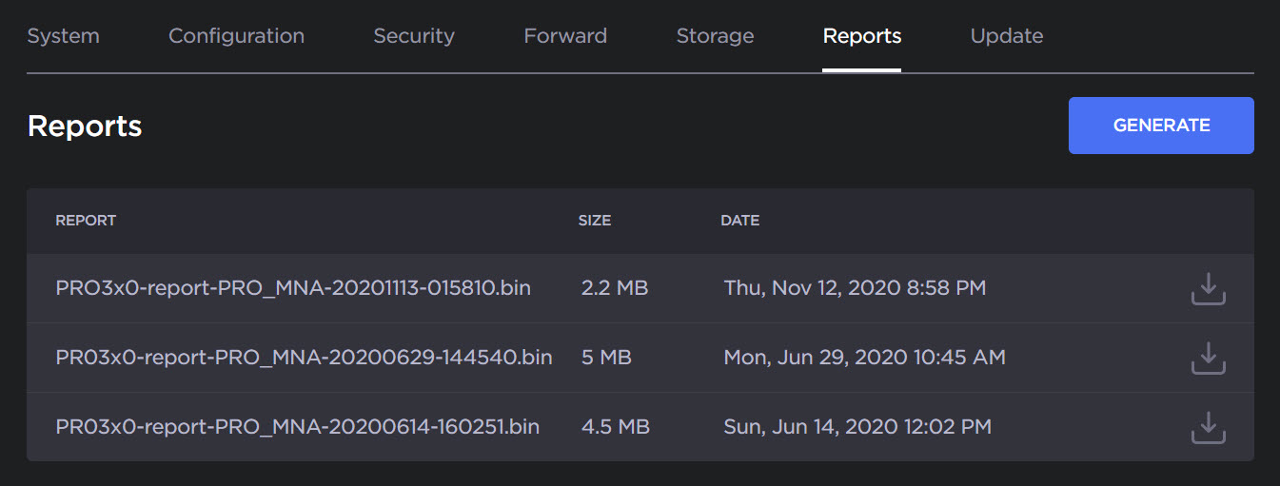Click the active Reports tab
Screen dimensions: 1280x486
pos(861,36)
